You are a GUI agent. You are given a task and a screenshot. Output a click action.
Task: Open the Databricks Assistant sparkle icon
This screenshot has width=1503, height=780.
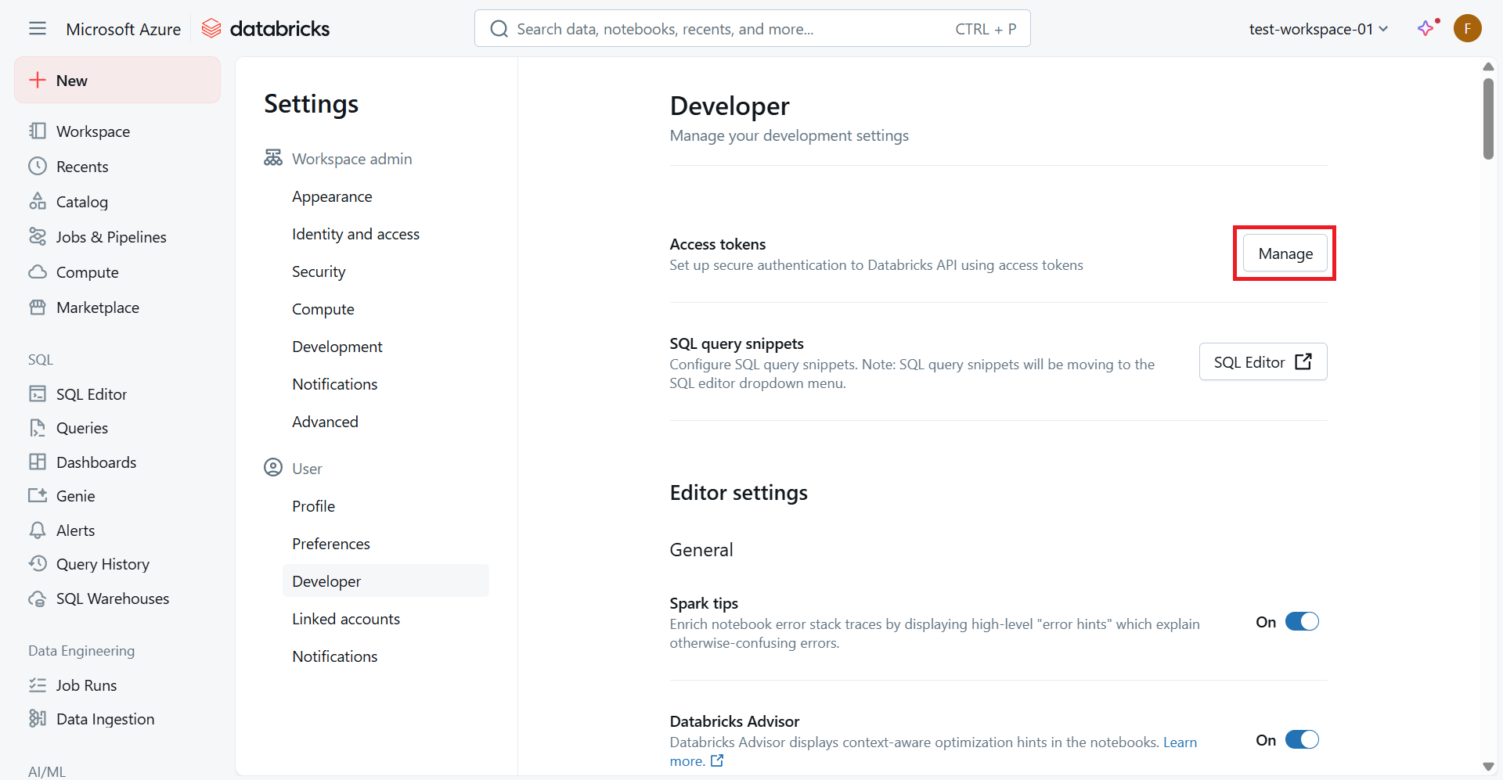(1427, 28)
